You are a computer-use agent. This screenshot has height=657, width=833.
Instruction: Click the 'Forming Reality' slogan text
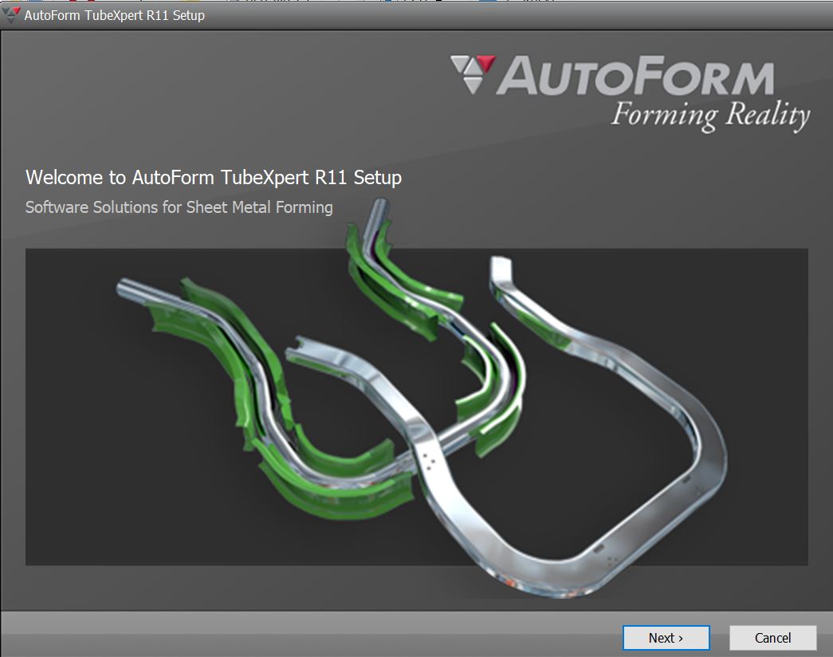710,115
